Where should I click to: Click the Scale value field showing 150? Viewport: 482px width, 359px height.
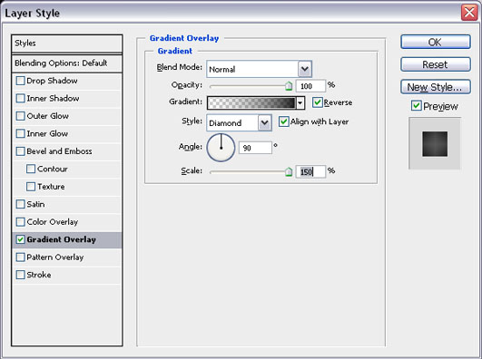coord(310,171)
